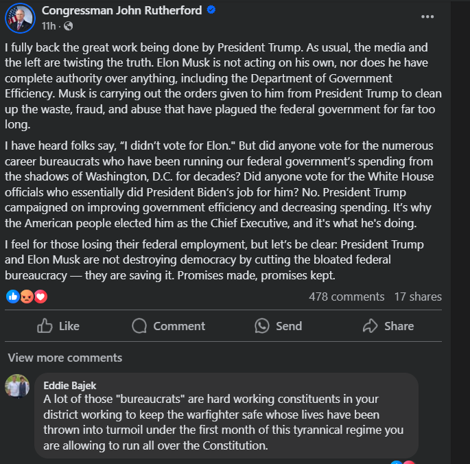Open the three-dot post options menu

coord(427,16)
